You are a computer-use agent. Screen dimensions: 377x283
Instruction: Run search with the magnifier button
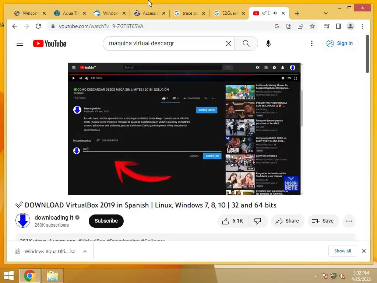246,43
